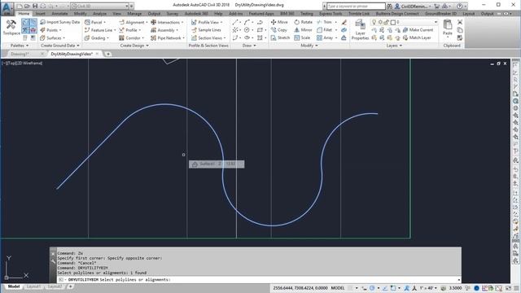521x293 pixels.
Task: Select the Scale tool
Action: [302, 38]
